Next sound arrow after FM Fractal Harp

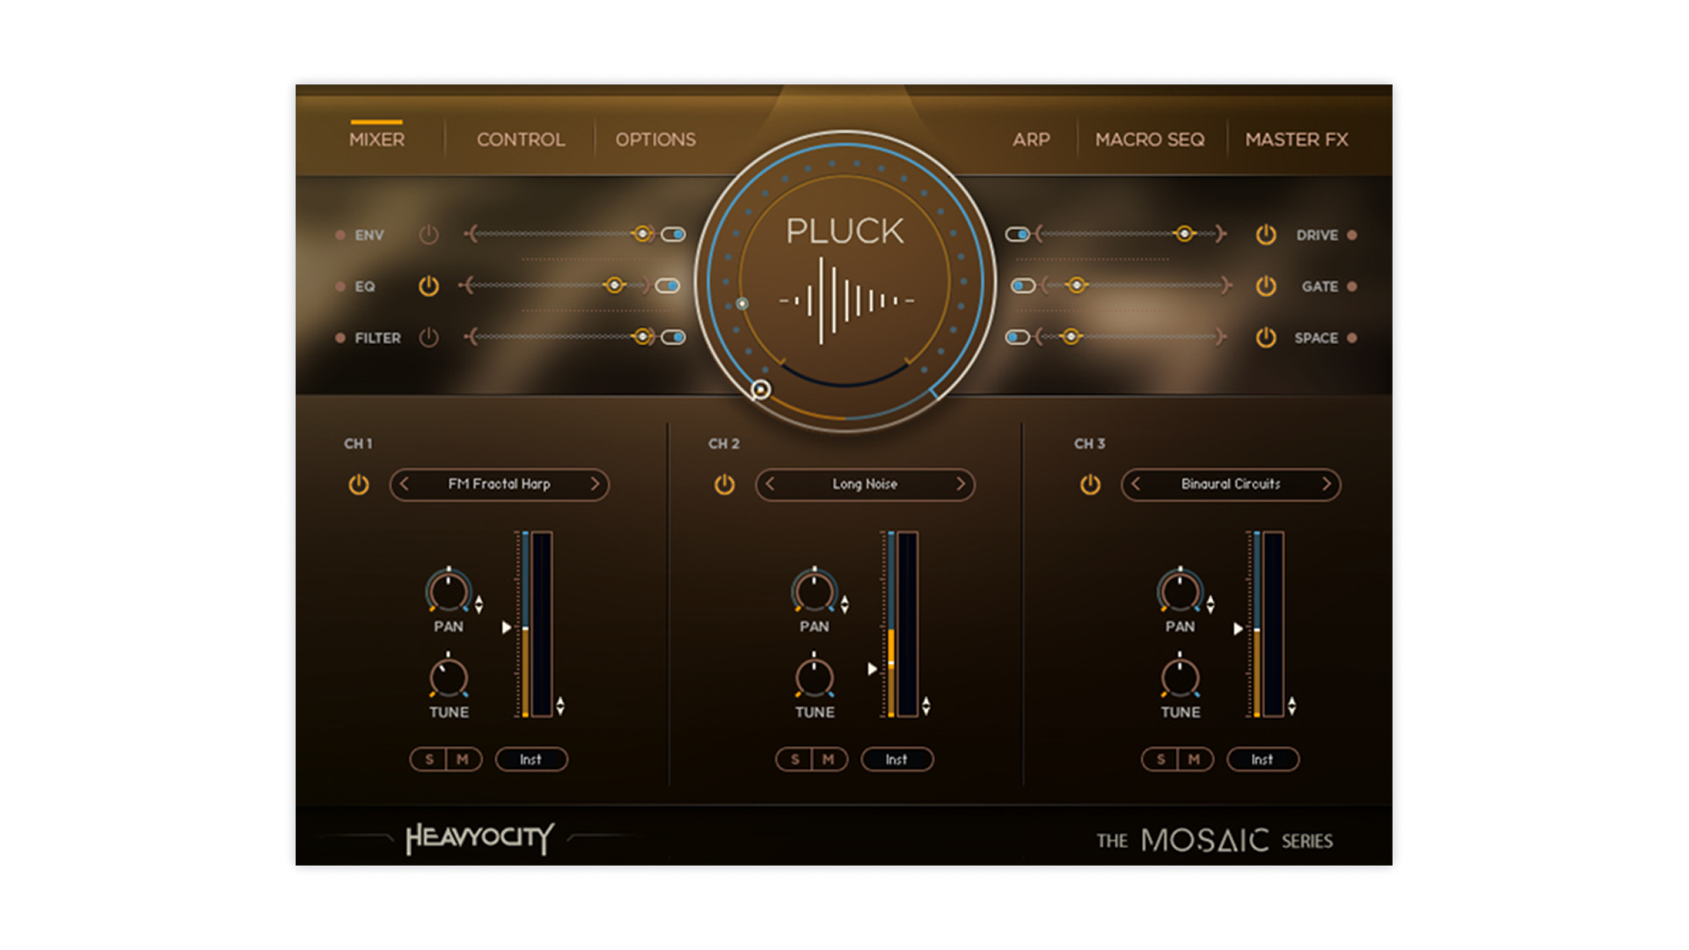point(595,484)
